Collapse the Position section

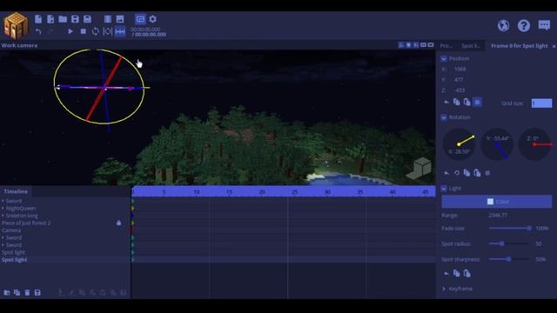click(444, 58)
